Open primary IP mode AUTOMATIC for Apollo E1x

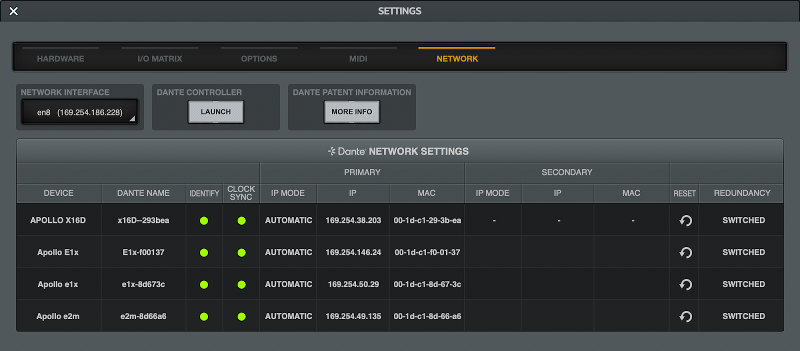coord(288,252)
